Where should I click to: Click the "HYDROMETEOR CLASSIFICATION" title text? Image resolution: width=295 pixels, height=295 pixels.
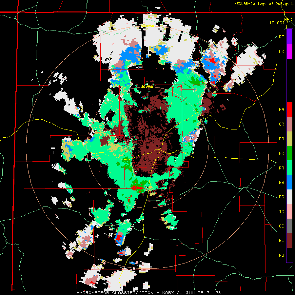115,293
